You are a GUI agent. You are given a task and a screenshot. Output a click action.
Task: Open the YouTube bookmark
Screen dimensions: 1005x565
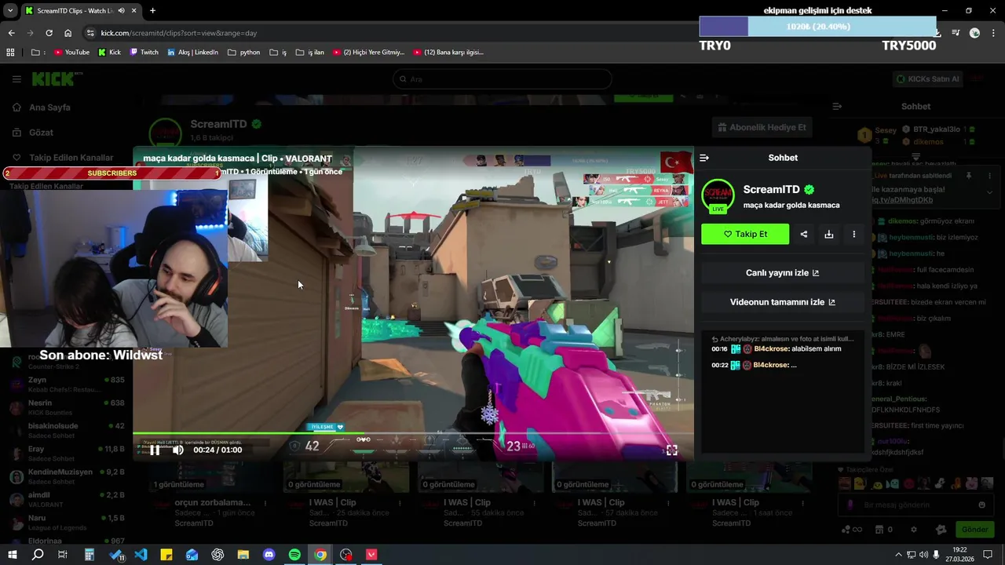[71, 53]
